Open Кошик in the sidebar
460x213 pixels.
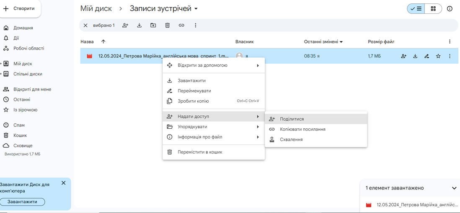(20, 135)
